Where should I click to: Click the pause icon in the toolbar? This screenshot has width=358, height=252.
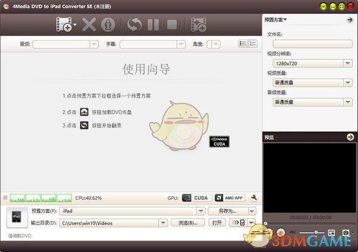point(153,24)
